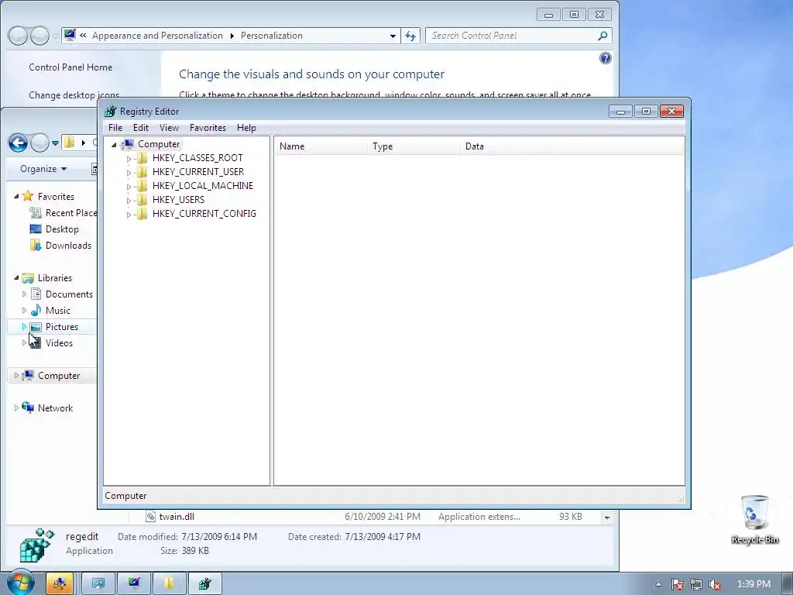
Task: Open the Edit menu in Registry Editor
Action: (x=141, y=128)
